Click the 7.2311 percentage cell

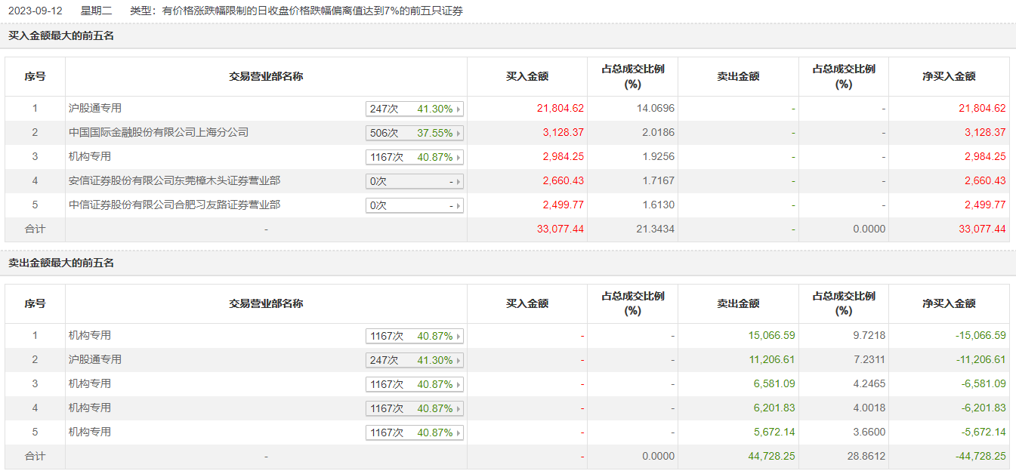pos(868,360)
